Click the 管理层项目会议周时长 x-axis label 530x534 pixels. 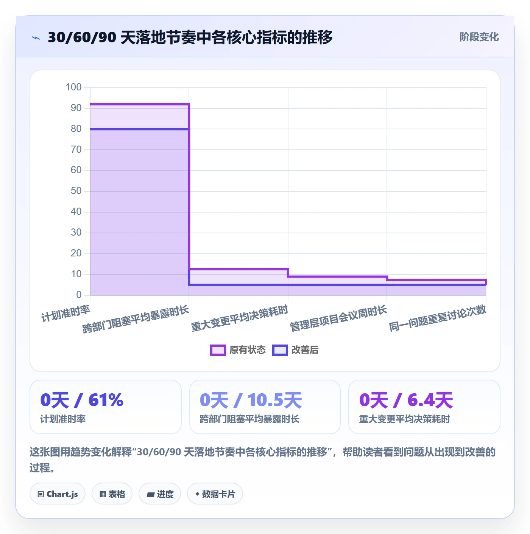click(339, 319)
